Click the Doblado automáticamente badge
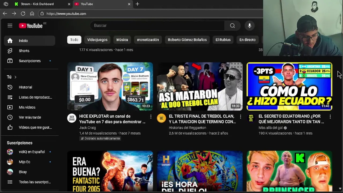 click(100, 138)
